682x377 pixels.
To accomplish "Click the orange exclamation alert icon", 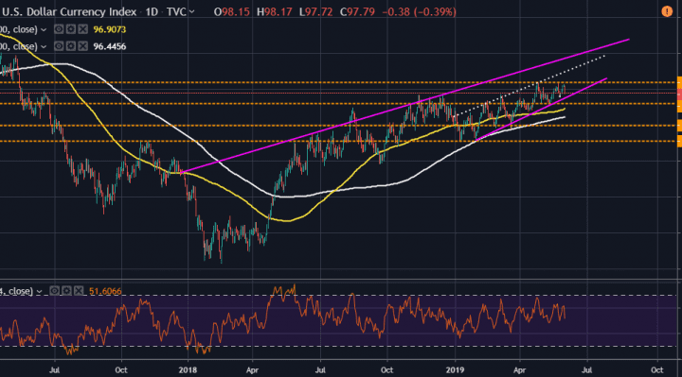I will point(667,11).
